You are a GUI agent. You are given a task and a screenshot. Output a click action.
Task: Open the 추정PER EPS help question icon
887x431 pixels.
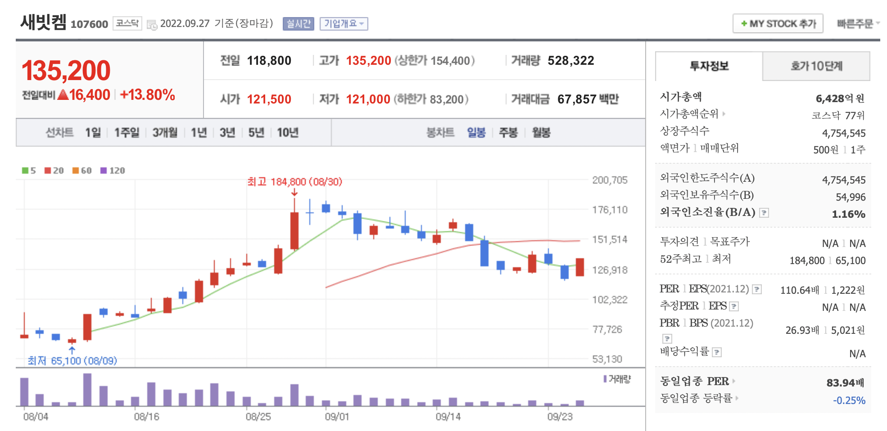734,306
